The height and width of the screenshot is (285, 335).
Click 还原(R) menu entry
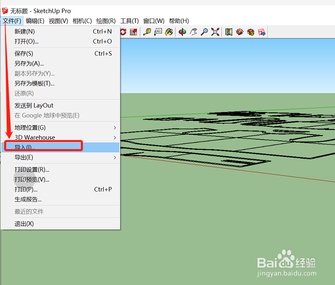pos(60,93)
